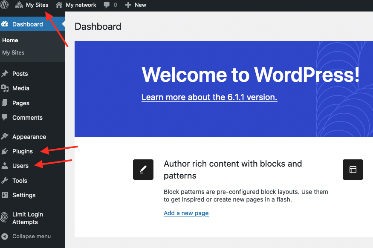The image size is (373, 248).
Task: Click the Media icon in sidebar
Action: click(5, 88)
